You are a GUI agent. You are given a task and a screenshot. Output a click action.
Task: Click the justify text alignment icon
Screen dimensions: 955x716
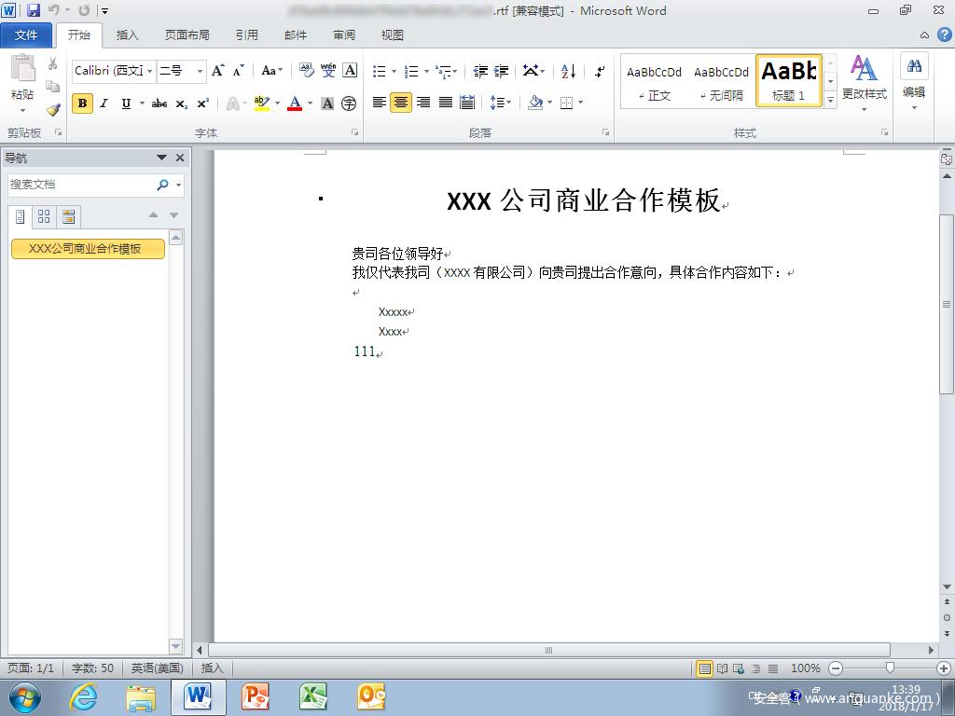446,103
